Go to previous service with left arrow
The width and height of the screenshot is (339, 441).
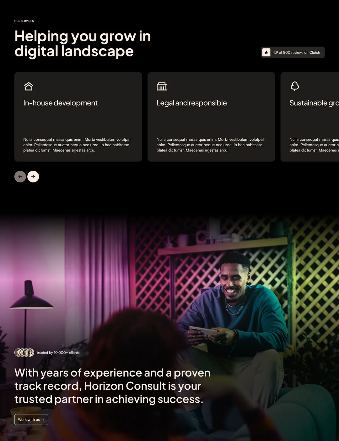pos(20,176)
